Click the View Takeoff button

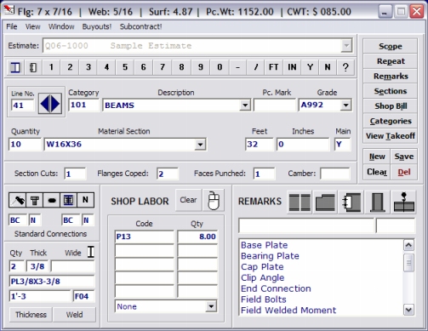click(391, 136)
